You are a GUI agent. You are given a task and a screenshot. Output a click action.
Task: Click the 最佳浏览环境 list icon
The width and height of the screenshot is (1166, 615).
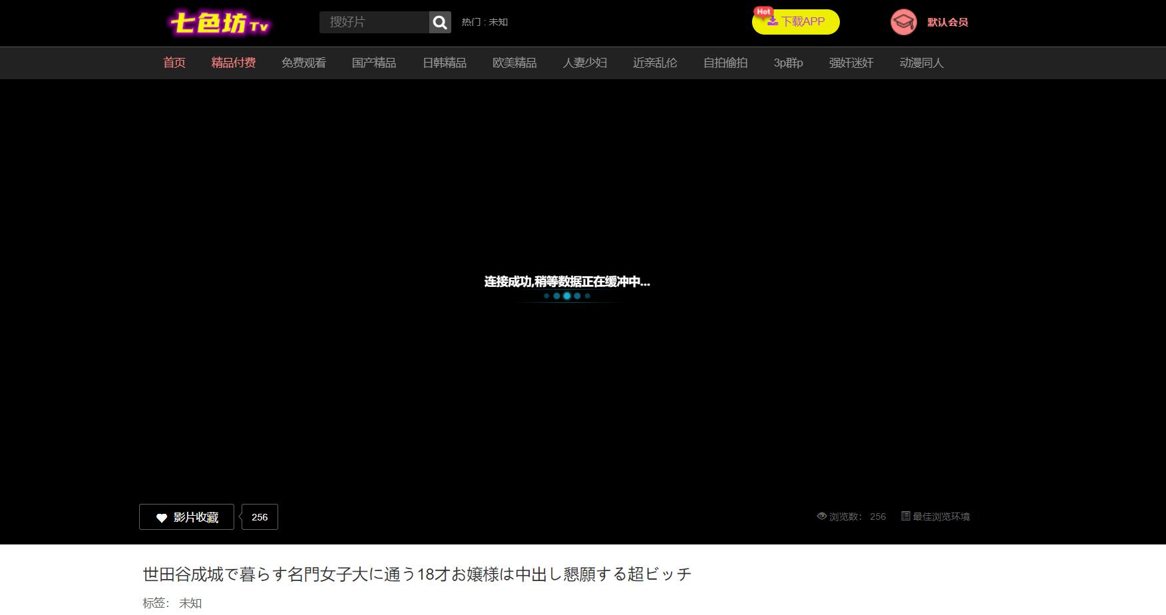[905, 516]
